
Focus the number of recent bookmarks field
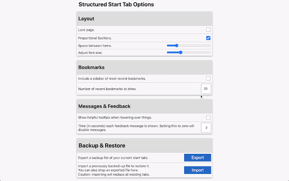(205, 89)
